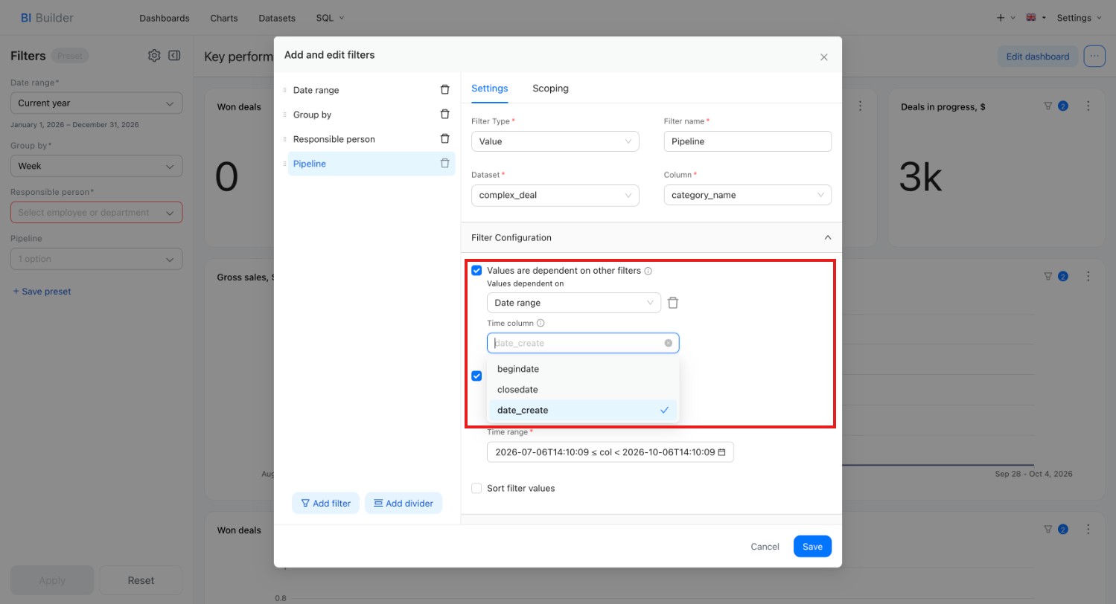
Task: Open kebab menu on 'Deals in progress, $' card
Action: [1088, 106]
